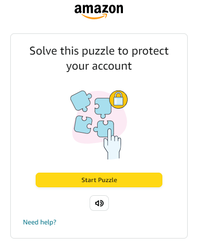
Task: Click the word "Solve" in the heading
Action: coord(43,51)
